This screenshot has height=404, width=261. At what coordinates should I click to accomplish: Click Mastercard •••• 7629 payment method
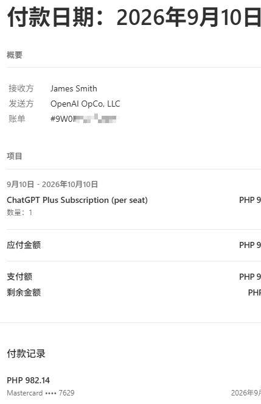point(41,392)
